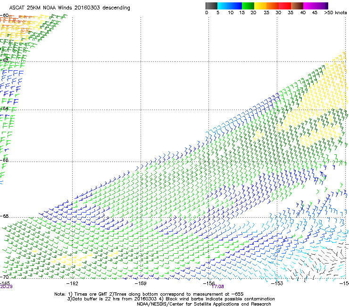The image size is (349, 307).
Task: Click the blue 5-15 knots legend gradient
Action: pos(230,6)
